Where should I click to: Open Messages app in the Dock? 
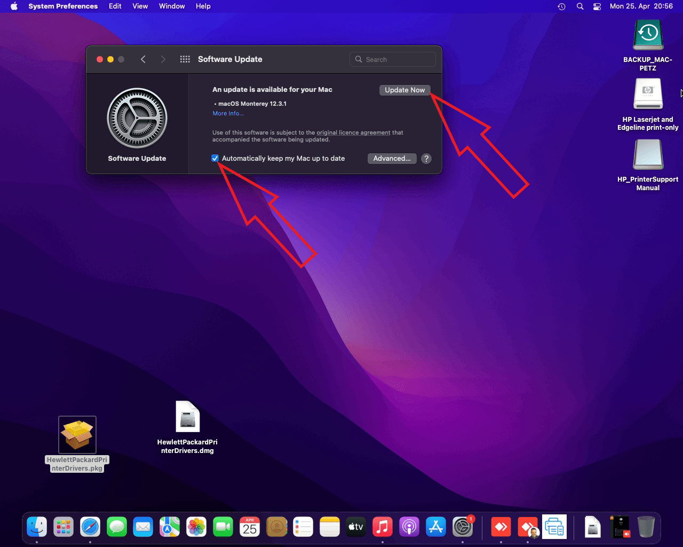coord(117,527)
